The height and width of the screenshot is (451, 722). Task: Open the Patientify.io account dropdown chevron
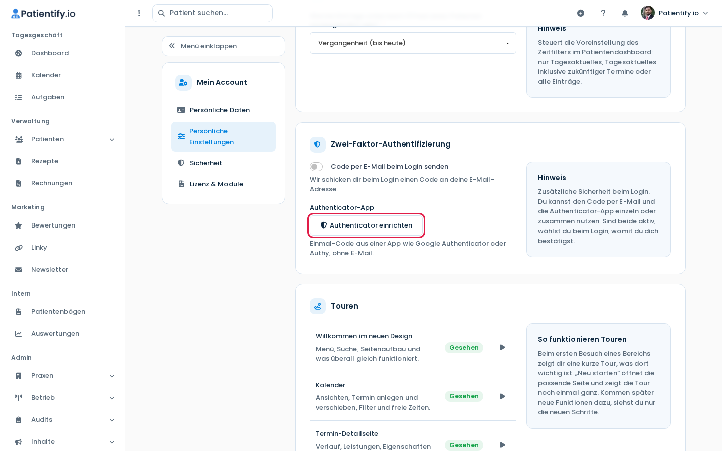coord(706,13)
